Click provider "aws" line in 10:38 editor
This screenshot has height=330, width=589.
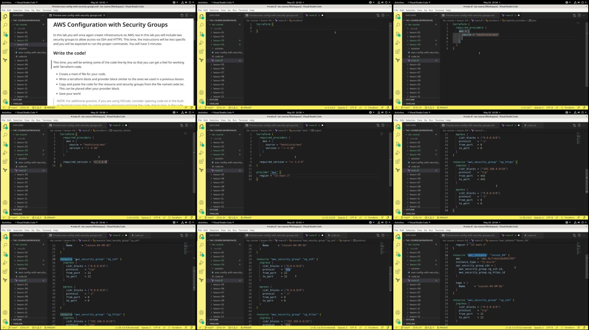point(268,172)
